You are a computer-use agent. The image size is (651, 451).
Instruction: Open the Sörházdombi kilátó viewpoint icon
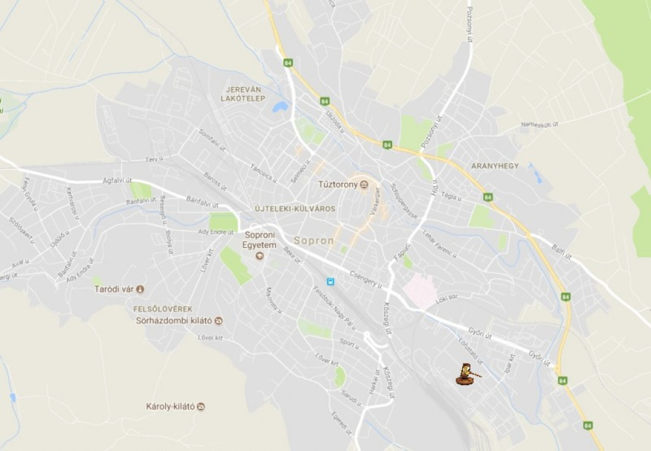tap(219, 321)
